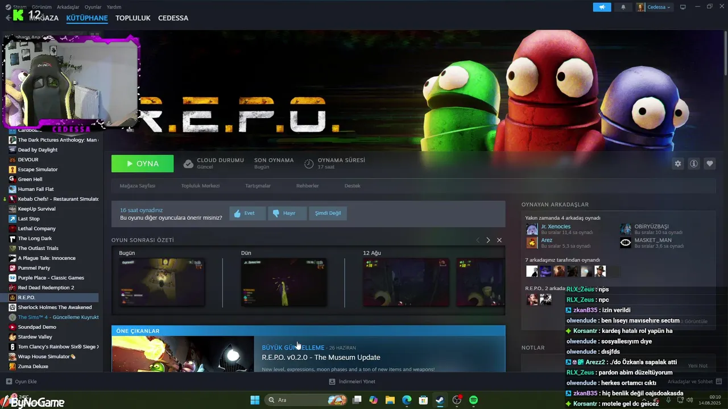Click the Human Fall Flat game icon
728x409 pixels.
point(13,189)
